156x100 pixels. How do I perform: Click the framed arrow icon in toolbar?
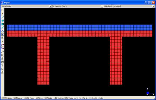(3, 35)
